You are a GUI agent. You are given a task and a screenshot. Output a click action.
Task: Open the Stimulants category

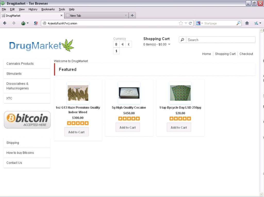(27, 74)
